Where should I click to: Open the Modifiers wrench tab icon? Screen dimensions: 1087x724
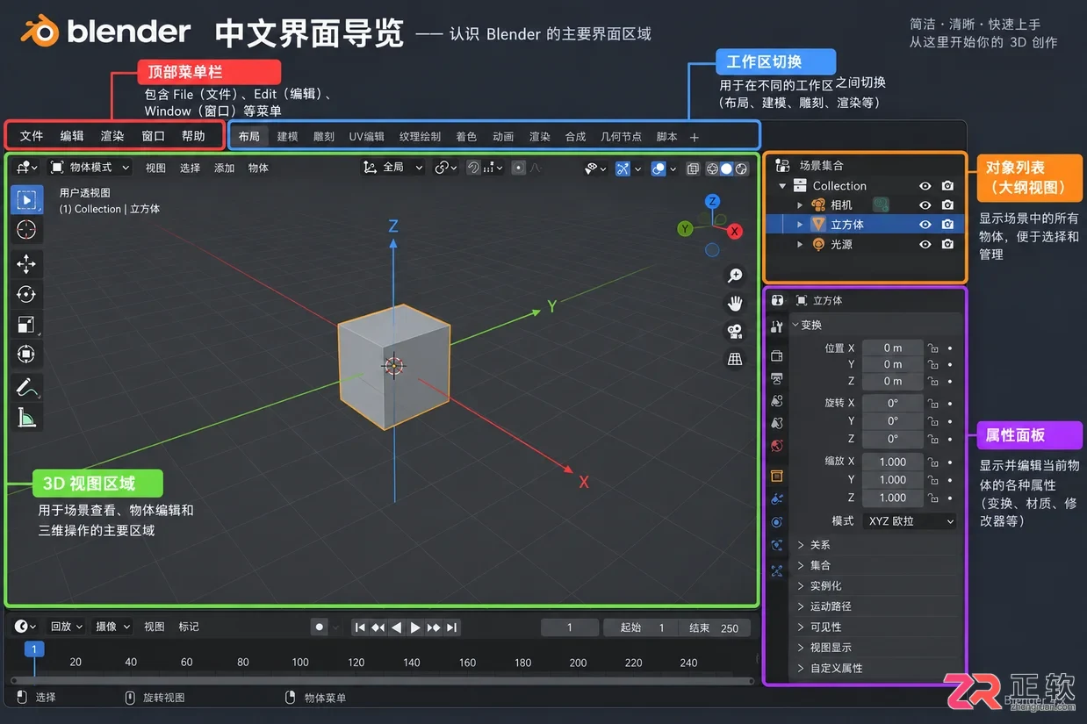(x=777, y=498)
